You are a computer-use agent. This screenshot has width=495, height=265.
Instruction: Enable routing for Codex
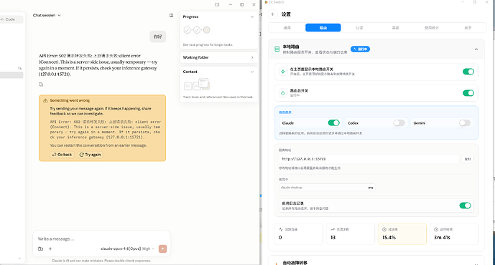point(399,122)
